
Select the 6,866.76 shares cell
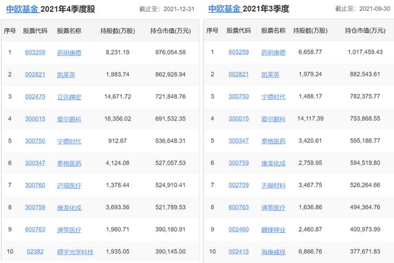(310, 251)
